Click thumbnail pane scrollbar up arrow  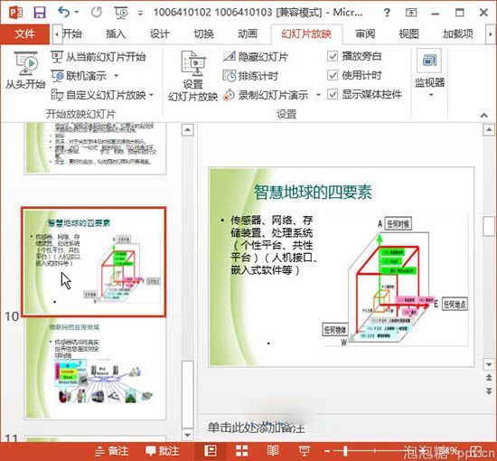187,130
